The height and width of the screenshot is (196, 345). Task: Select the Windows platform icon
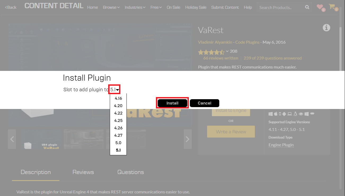point(270,114)
